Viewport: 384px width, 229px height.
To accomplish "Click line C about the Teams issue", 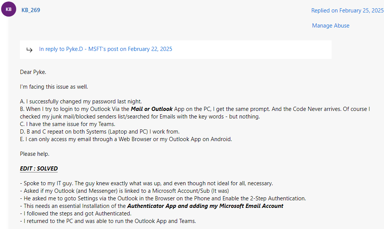I will point(67,124).
